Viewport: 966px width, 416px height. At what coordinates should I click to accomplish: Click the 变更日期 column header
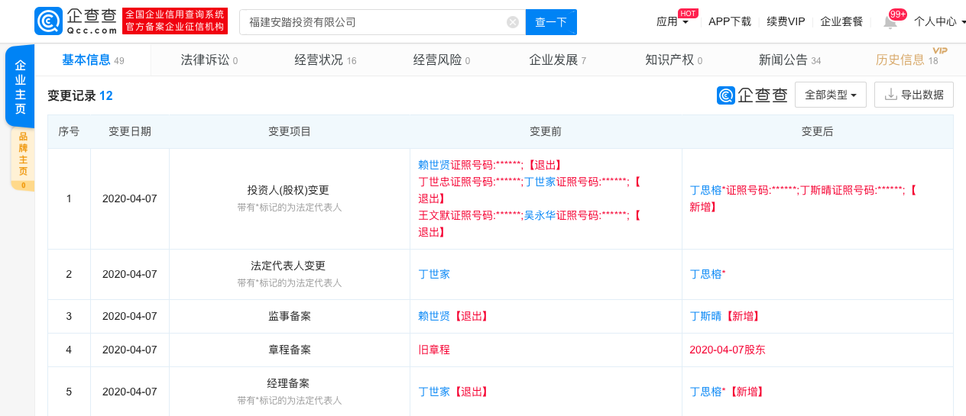[x=130, y=131]
